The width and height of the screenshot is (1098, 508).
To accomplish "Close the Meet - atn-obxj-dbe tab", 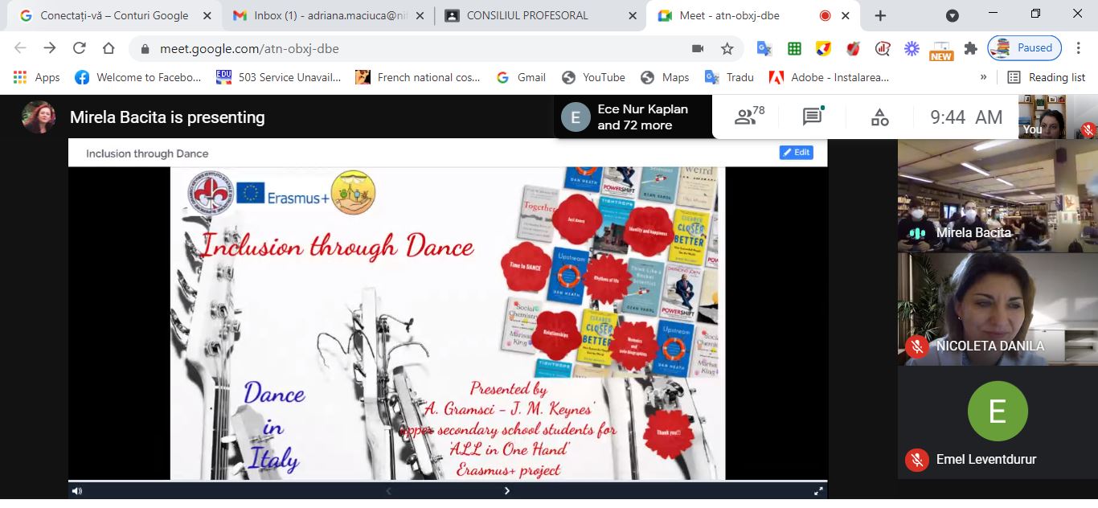I will (x=845, y=15).
